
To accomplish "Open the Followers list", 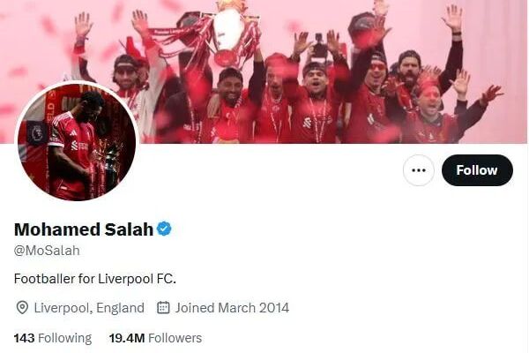I will tap(155, 338).
